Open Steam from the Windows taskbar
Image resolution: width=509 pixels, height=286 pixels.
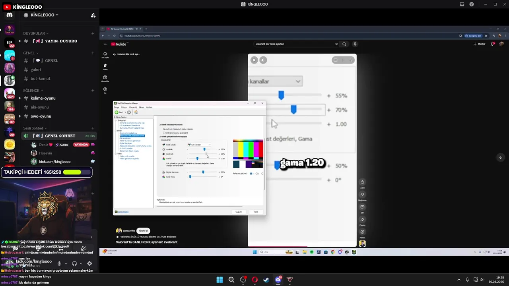pos(266,280)
